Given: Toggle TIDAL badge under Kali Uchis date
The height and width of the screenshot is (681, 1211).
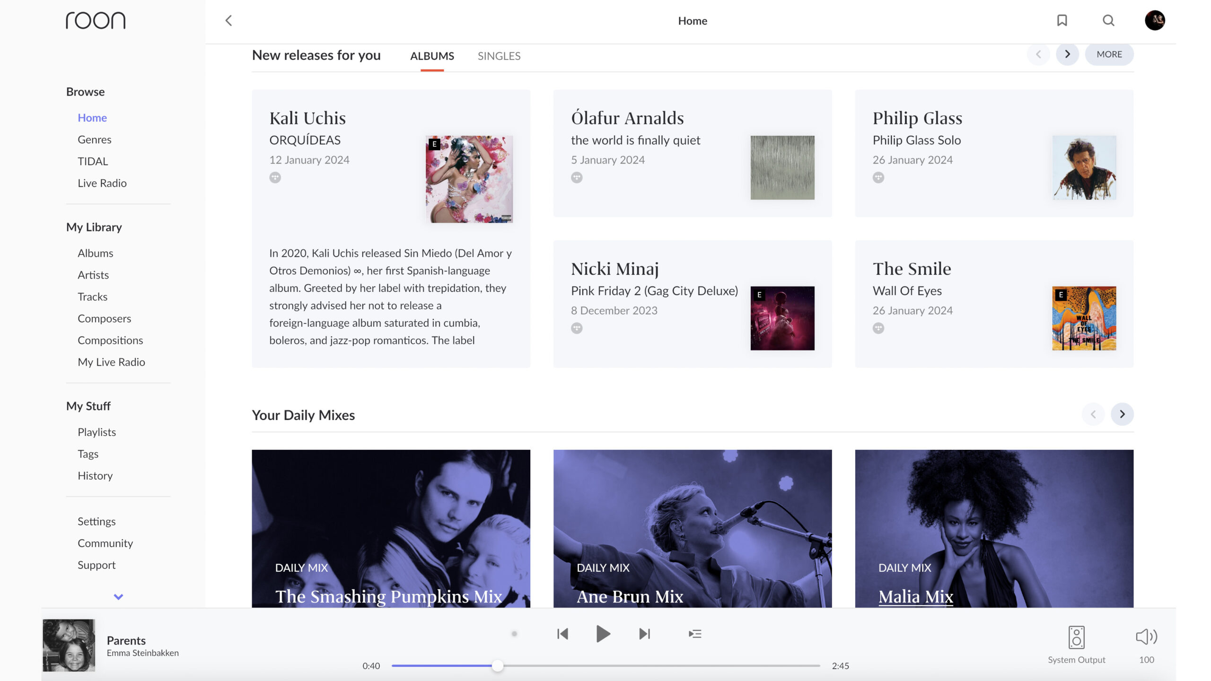Looking at the screenshot, I should click(275, 177).
